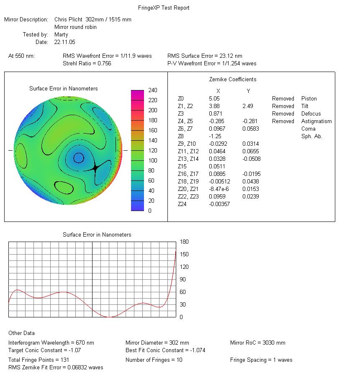Select Number of Fringes = 10
The width and height of the screenshot is (347, 389).
coord(154,360)
